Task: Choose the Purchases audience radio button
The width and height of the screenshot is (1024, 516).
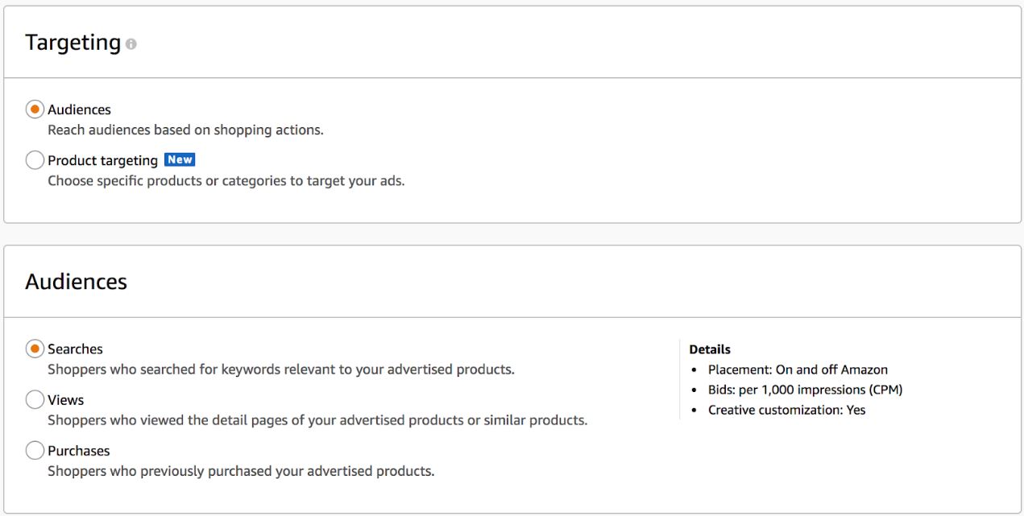Action: [x=35, y=450]
